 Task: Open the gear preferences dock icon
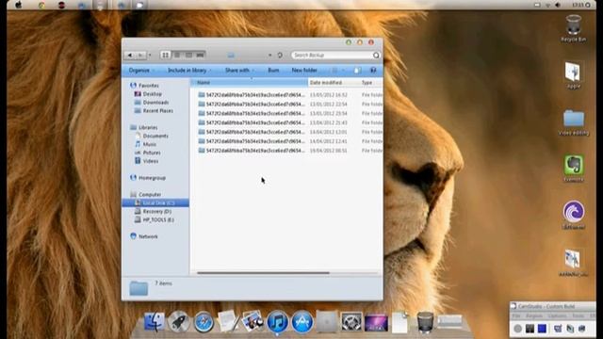(351, 321)
